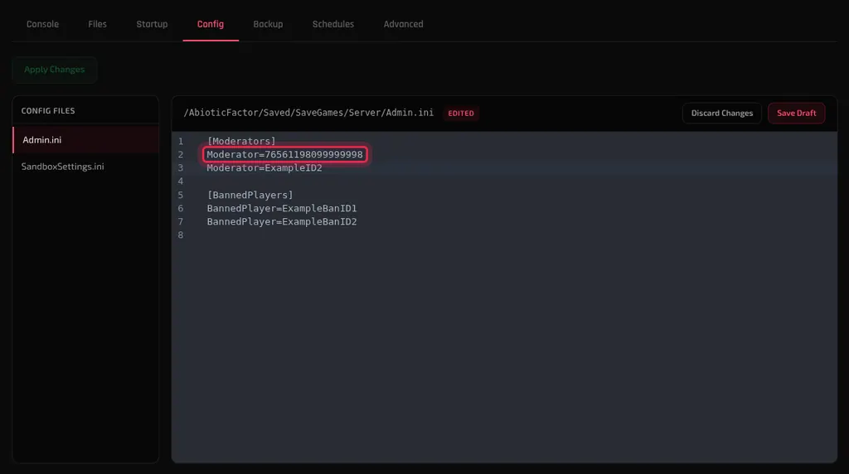Open the Startup tab
Image resolution: width=849 pixels, height=474 pixels.
[153, 24]
